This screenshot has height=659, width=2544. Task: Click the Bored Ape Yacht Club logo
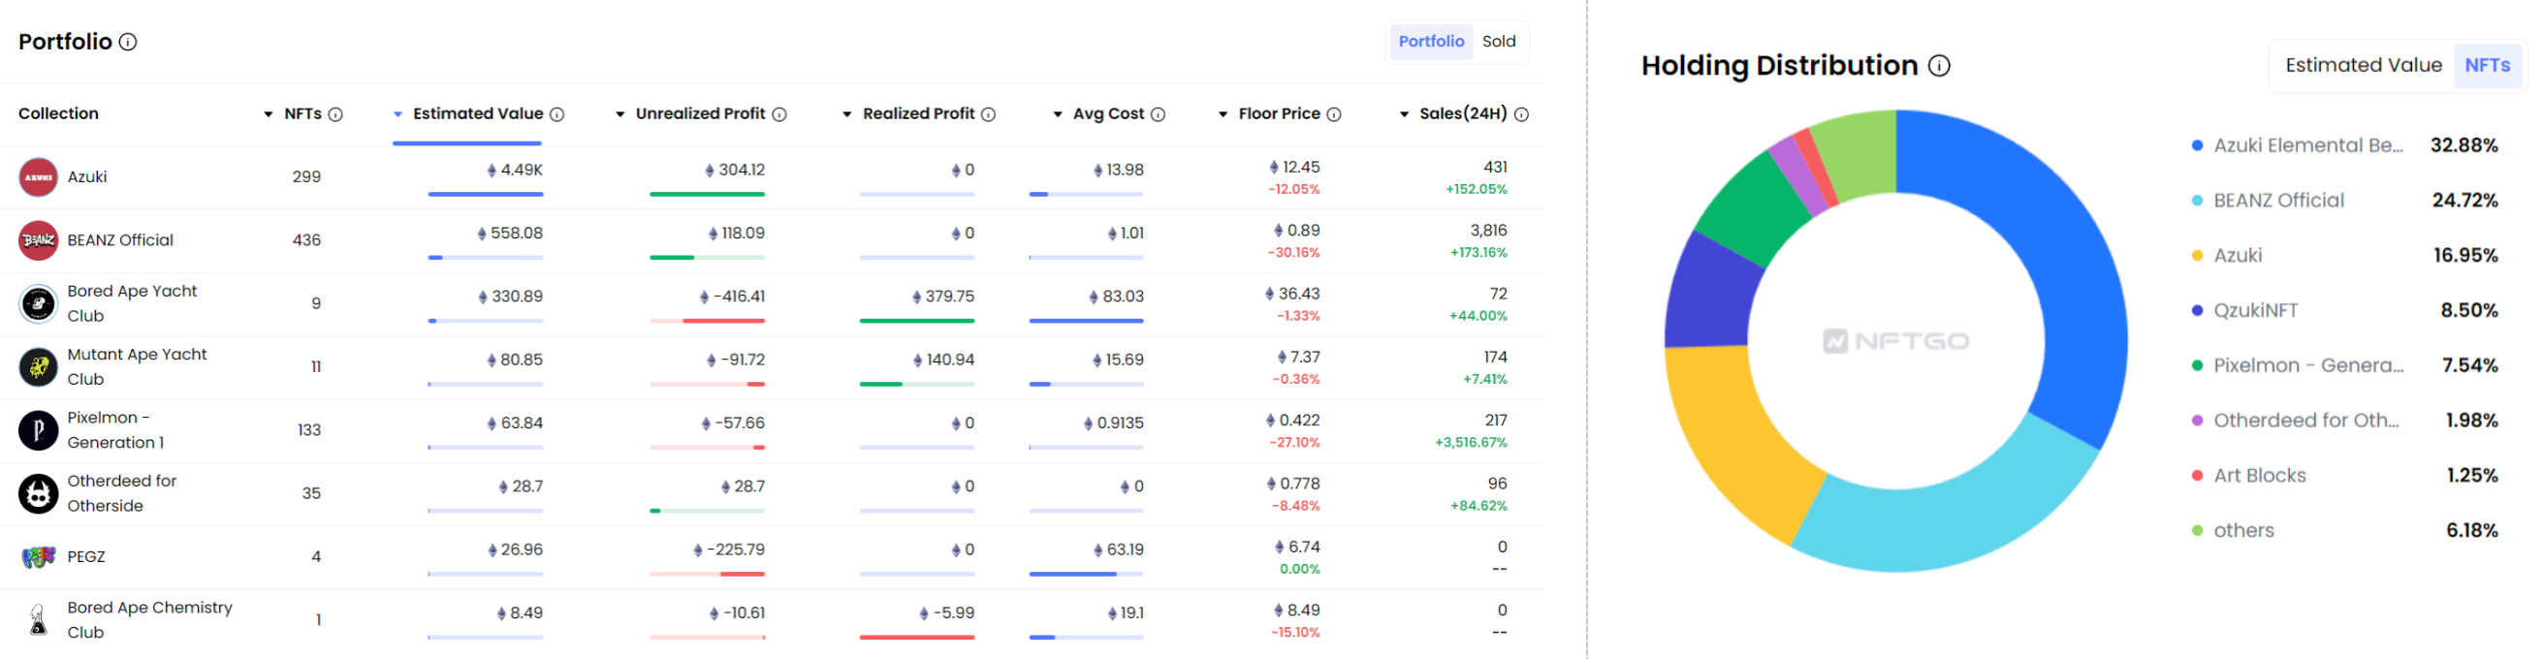click(39, 304)
